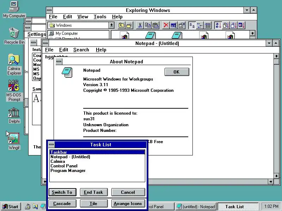Screen dimensions: 282x211
Task: Click the Switch To button
Action: point(62,192)
